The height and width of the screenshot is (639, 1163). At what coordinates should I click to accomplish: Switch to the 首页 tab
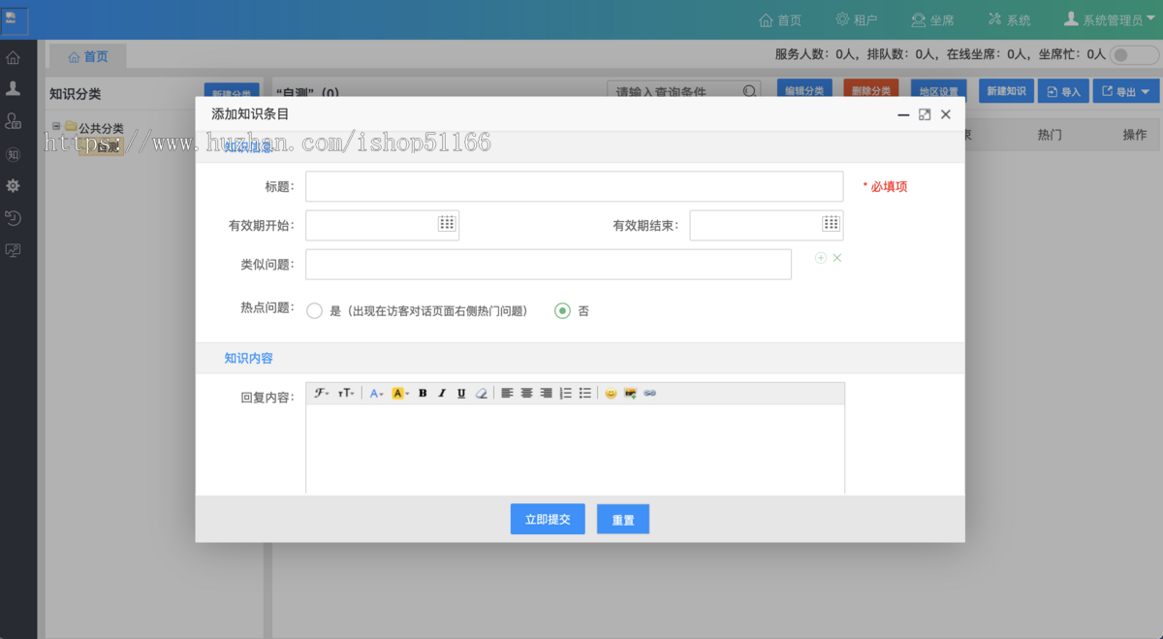coord(88,56)
